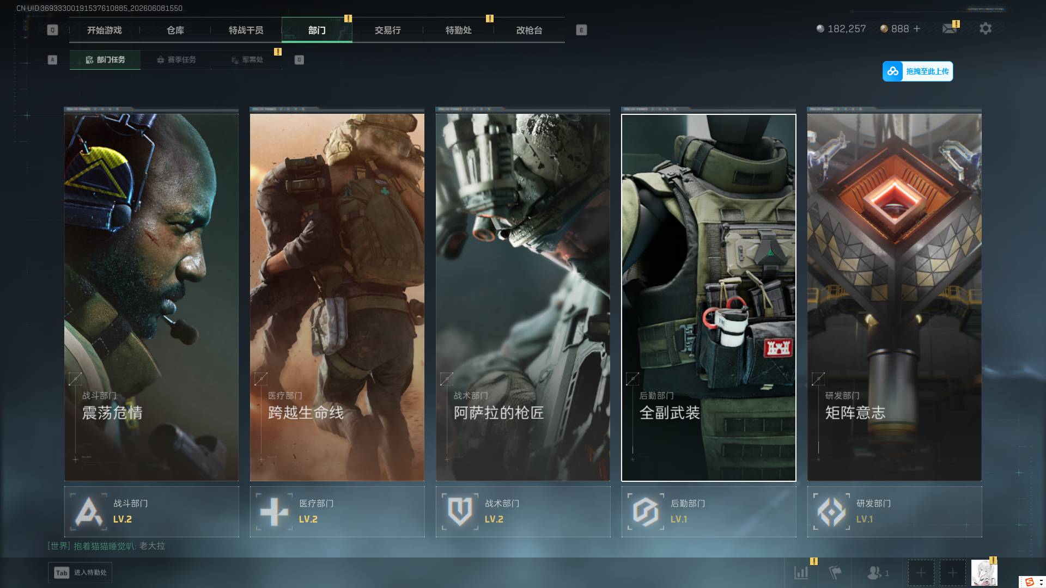Viewport: 1046px width, 588px height.
Task: Select the 震荡危情 combat mission card
Action: click(x=151, y=297)
